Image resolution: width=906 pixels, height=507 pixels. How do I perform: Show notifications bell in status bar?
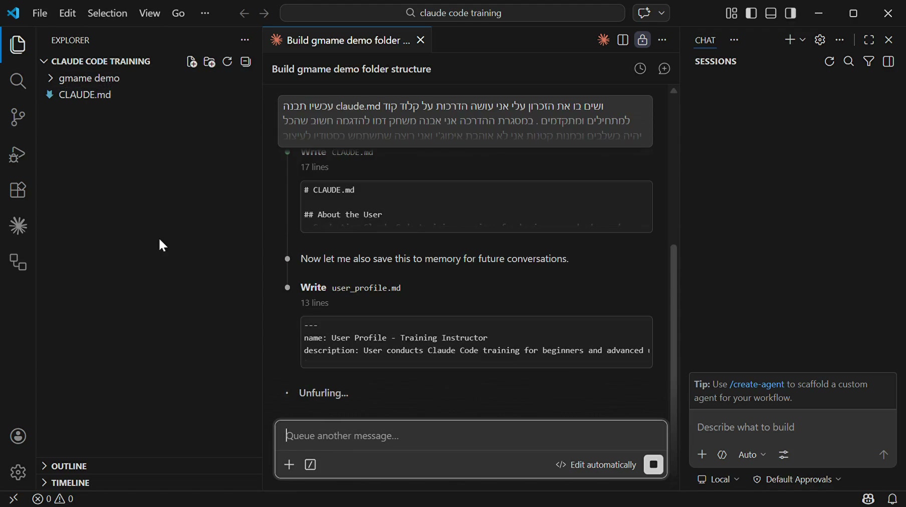point(892,499)
